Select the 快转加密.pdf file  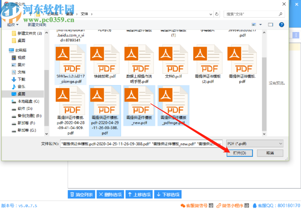click(x=105, y=62)
